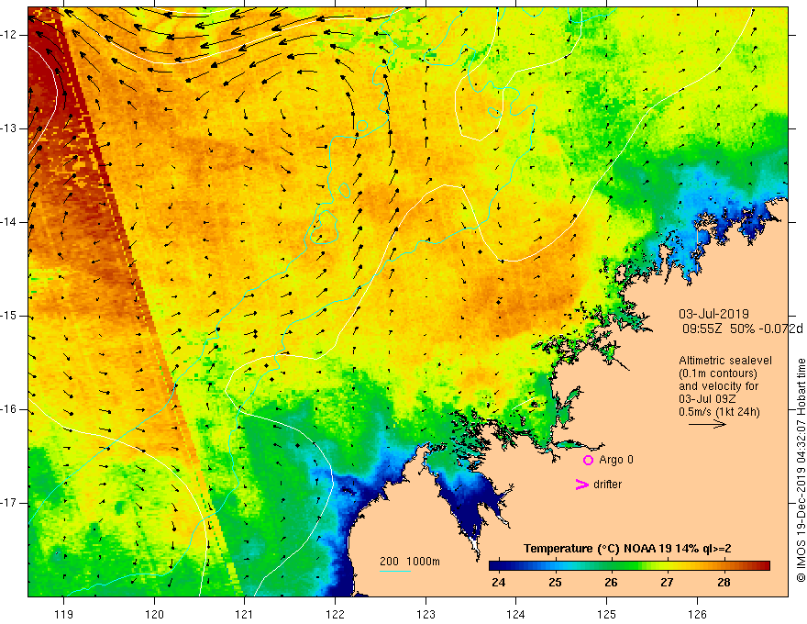Click the 'Temperature (°C) NOAA 19 14% ql>=2' title
This screenshot has height=624, width=807.
click(627, 549)
